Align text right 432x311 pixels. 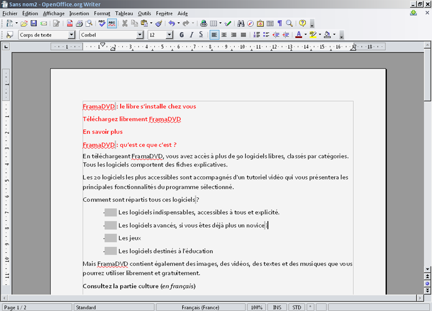coord(234,35)
